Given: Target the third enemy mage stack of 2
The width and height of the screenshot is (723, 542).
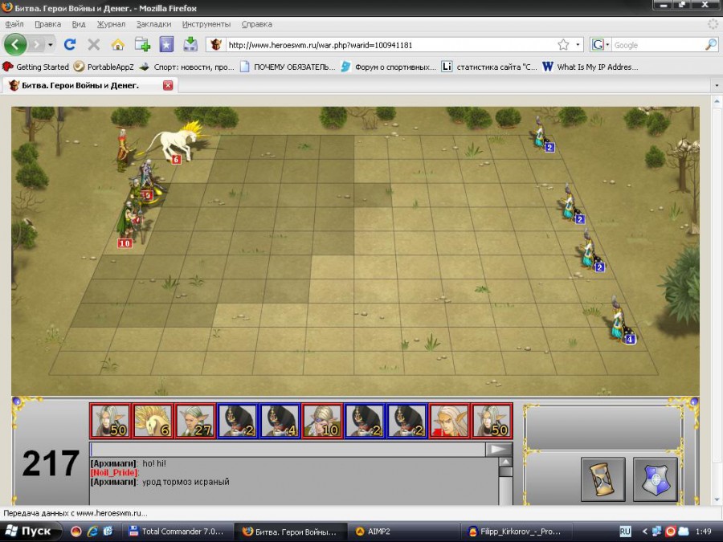Looking at the screenshot, I should click(x=590, y=251).
